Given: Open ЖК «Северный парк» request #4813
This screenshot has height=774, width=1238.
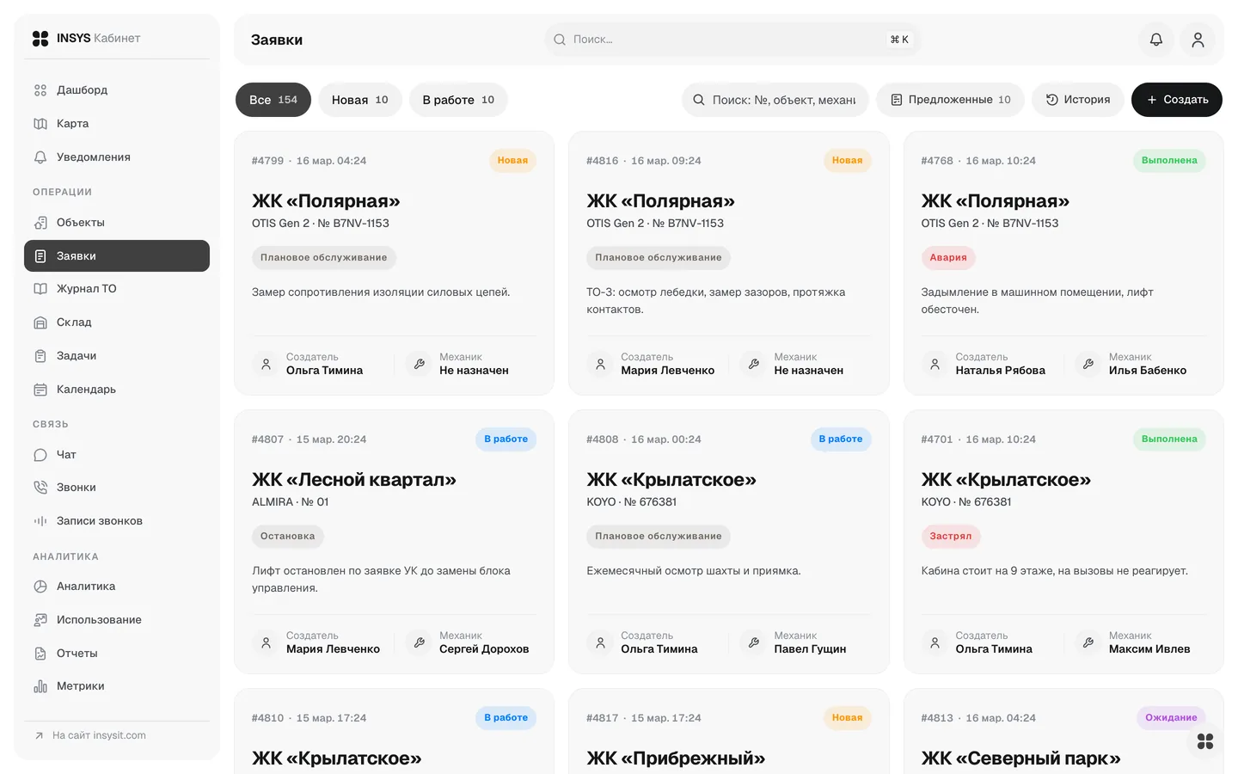Looking at the screenshot, I should point(1020,759).
